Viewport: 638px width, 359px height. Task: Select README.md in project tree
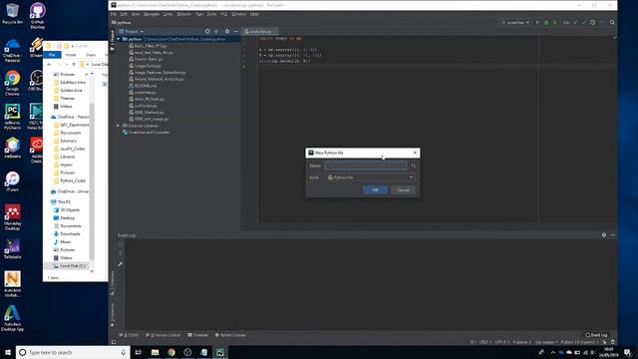(143, 86)
